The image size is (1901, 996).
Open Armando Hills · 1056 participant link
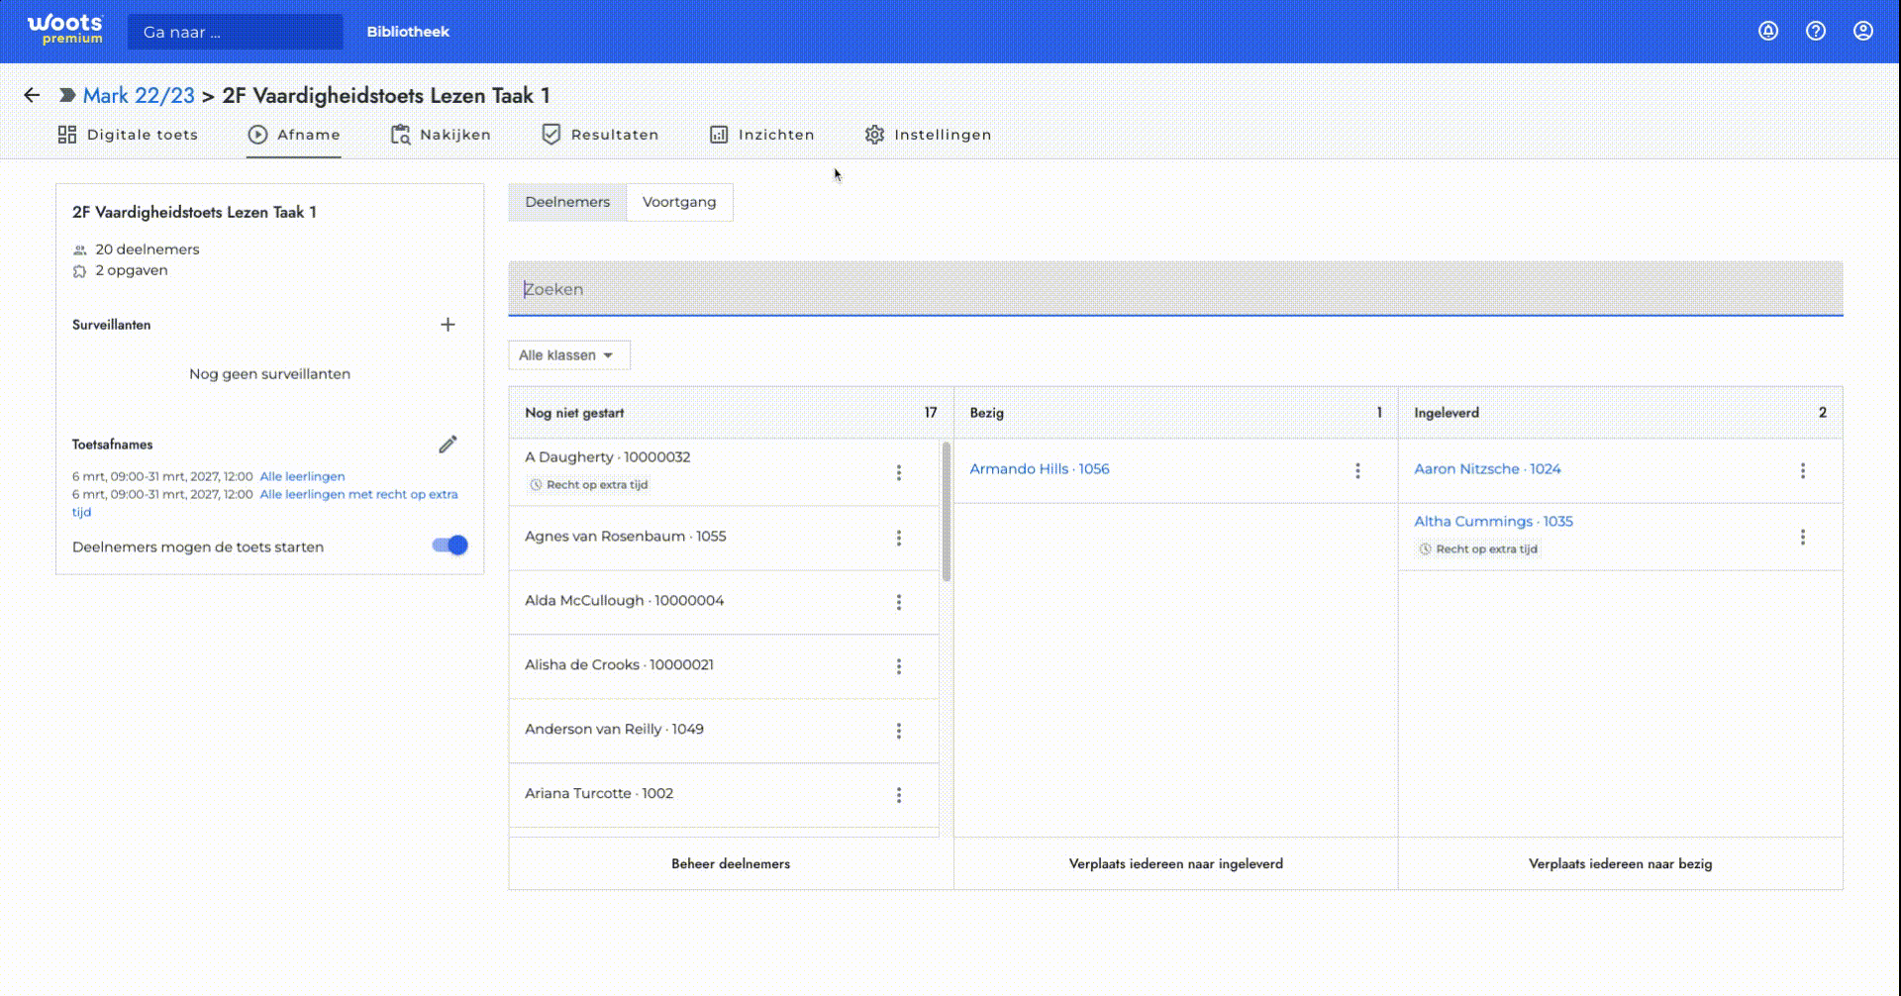[x=1040, y=469]
